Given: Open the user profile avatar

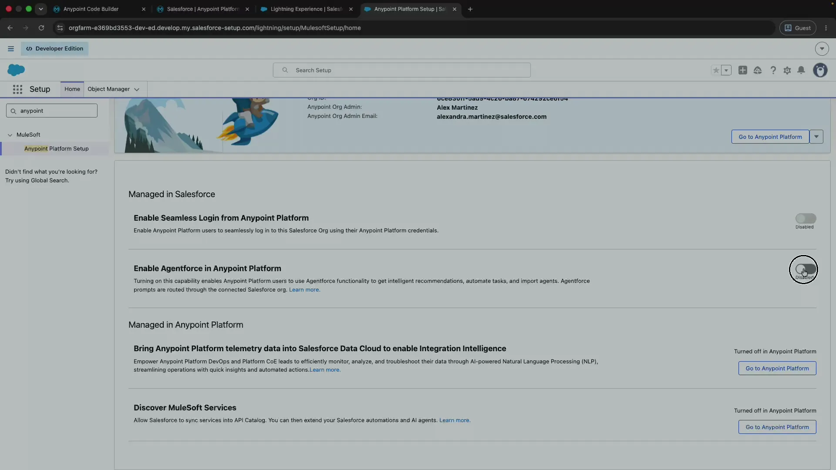Looking at the screenshot, I should point(820,70).
